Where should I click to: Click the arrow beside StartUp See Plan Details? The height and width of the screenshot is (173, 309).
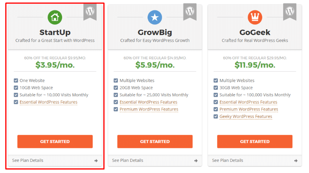(x=96, y=161)
